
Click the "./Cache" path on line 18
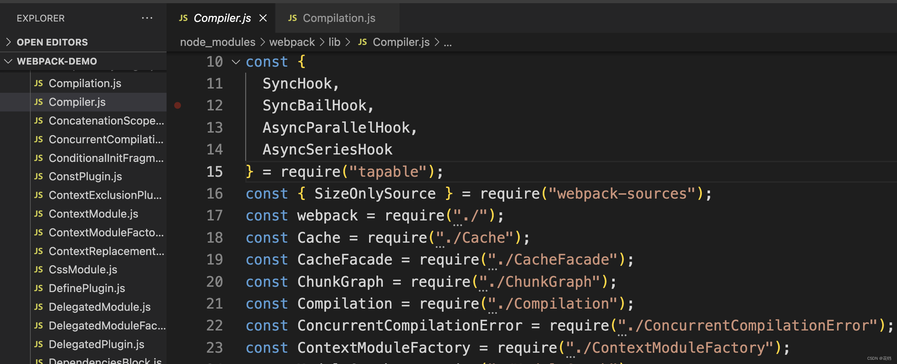[475, 238]
